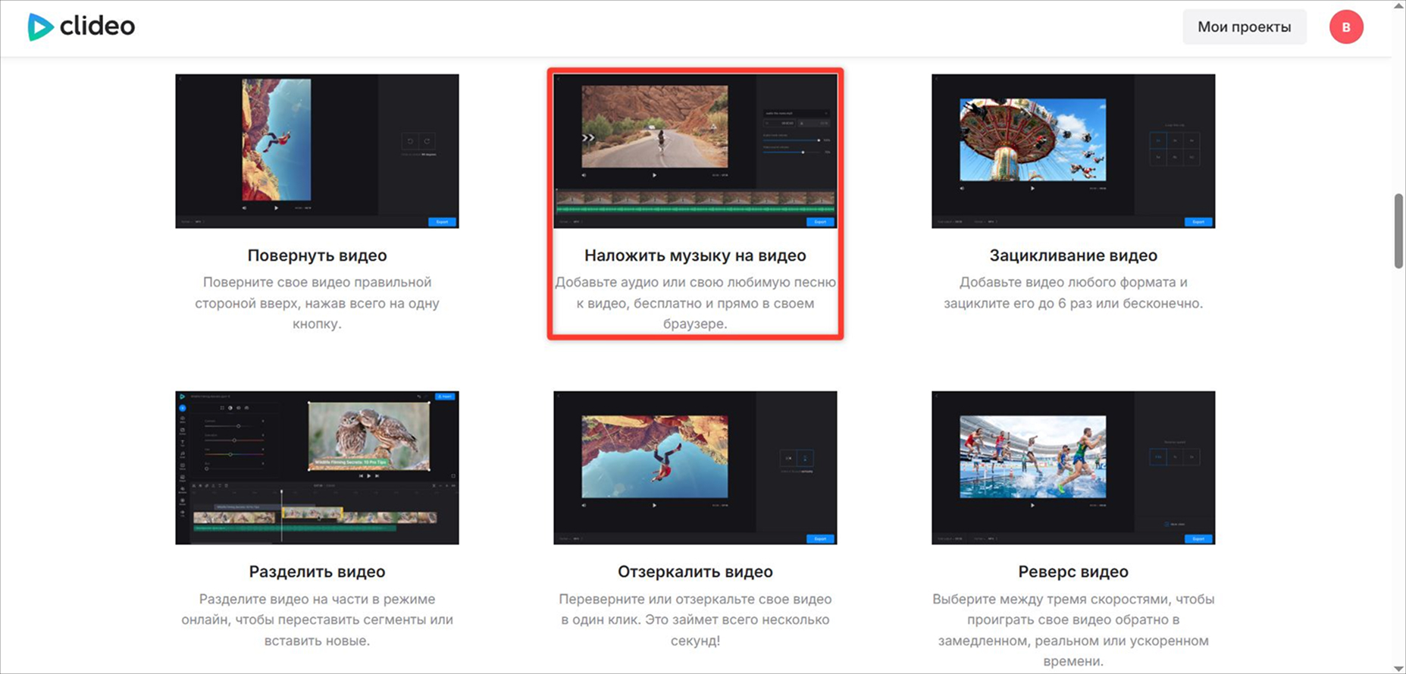Open the "Зацикливание видео" title link
Image resolution: width=1406 pixels, height=674 pixels.
click(1073, 255)
